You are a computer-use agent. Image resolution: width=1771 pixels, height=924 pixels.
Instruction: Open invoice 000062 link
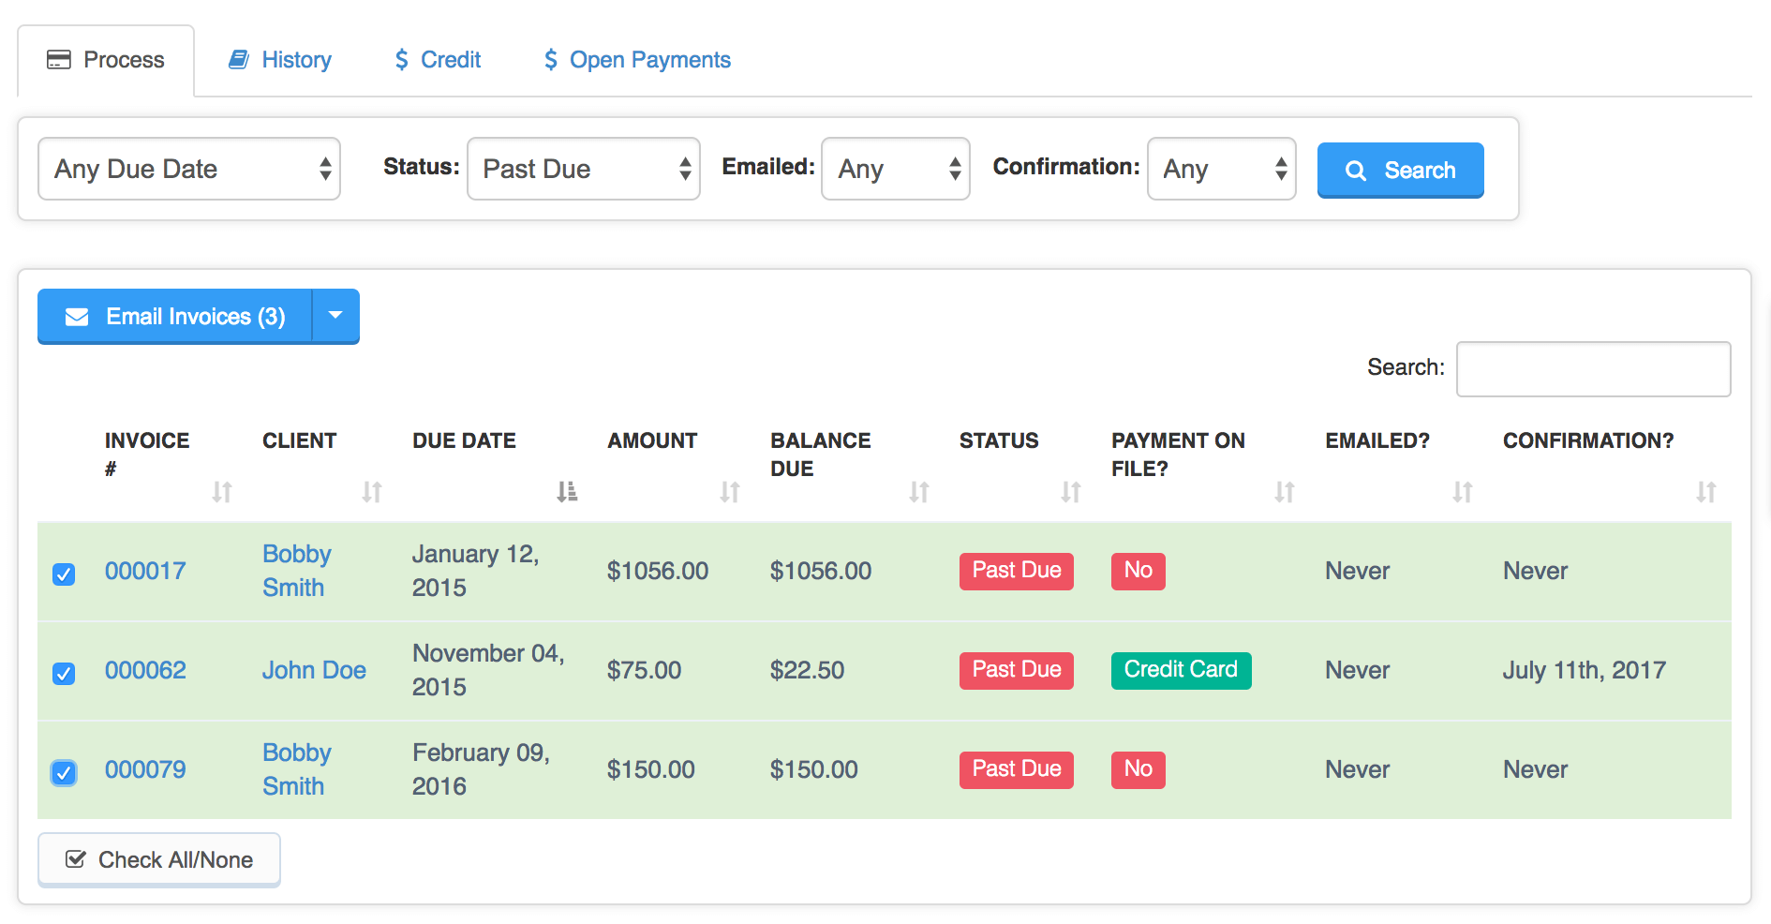coord(145,670)
